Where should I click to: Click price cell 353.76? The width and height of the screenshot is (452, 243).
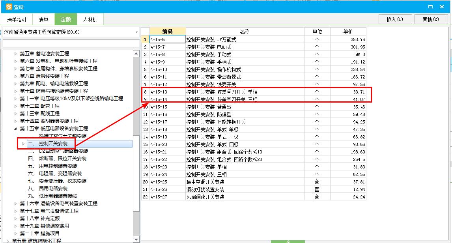click(348, 39)
